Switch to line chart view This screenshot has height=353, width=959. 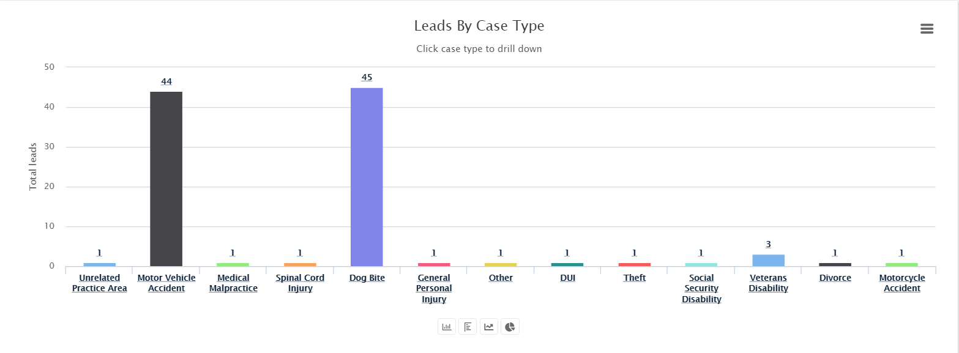pyautogui.click(x=488, y=327)
